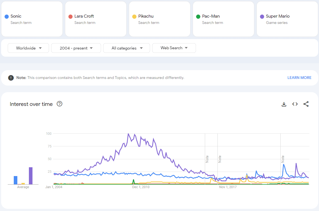This screenshot has height=211, width=319.
Task: Click the Jan 1, 2004 axis label
Action: [x=54, y=187]
